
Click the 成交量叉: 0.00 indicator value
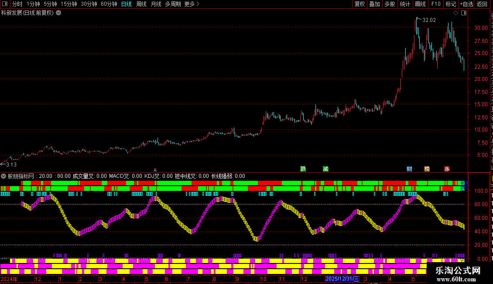(x=89, y=176)
